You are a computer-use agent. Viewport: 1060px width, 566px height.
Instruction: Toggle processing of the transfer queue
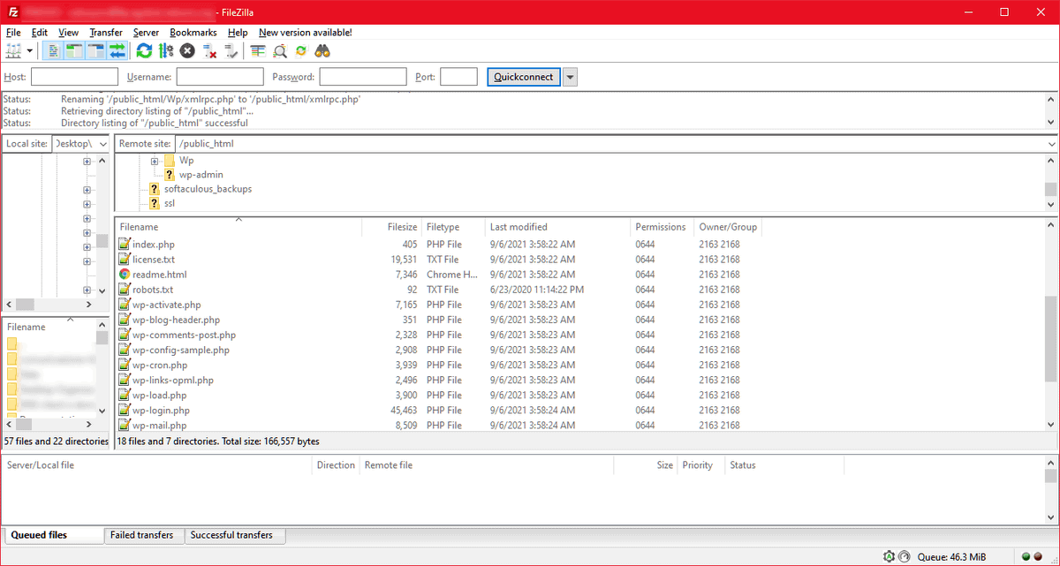[166, 51]
